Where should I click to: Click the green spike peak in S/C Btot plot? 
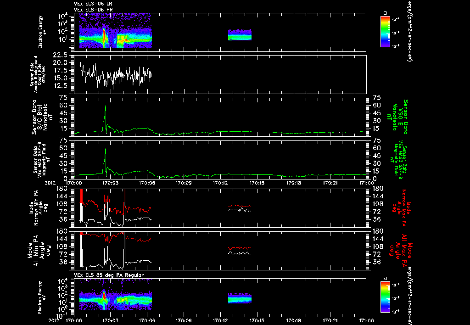[x=106, y=106]
